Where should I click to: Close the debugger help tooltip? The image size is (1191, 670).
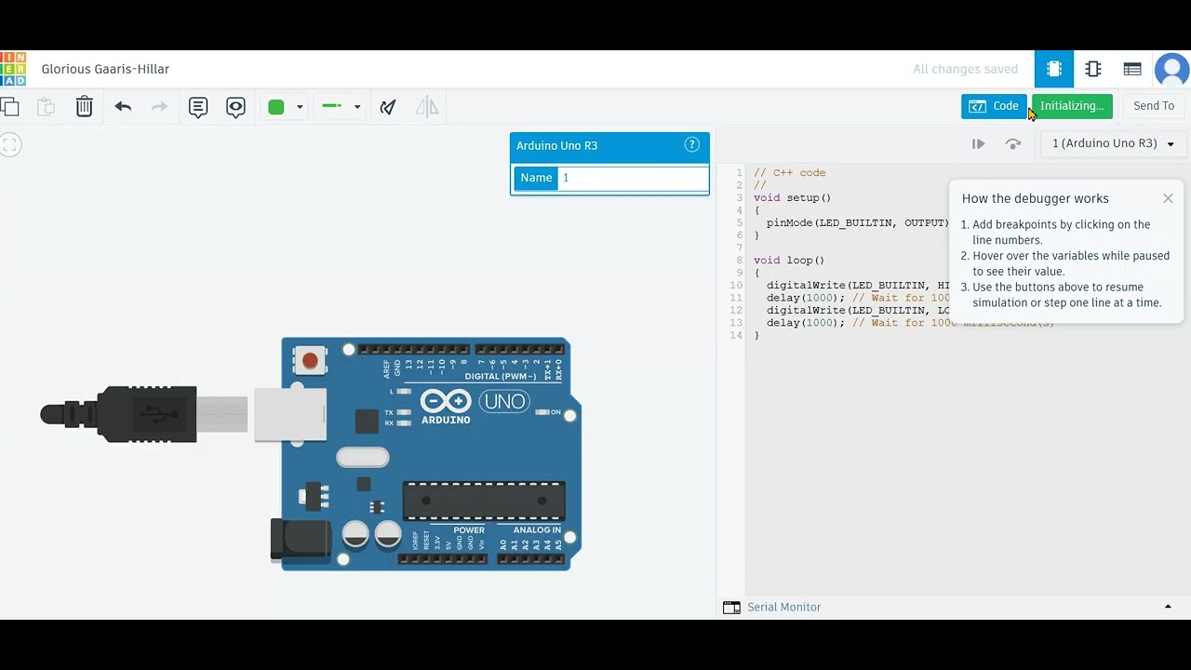point(1168,198)
